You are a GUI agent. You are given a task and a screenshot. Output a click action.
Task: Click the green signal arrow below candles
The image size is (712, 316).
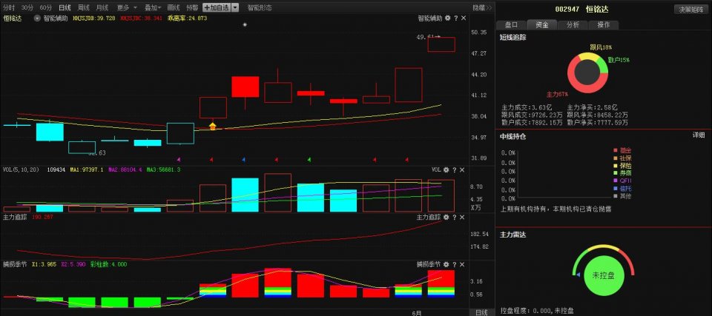click(x=309, y=160)
